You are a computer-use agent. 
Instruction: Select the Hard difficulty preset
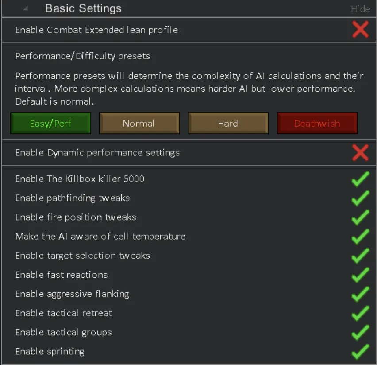click(228, 123)
